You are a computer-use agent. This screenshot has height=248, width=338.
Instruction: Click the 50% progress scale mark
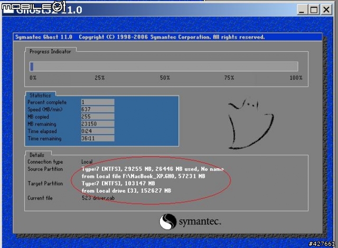165,78
